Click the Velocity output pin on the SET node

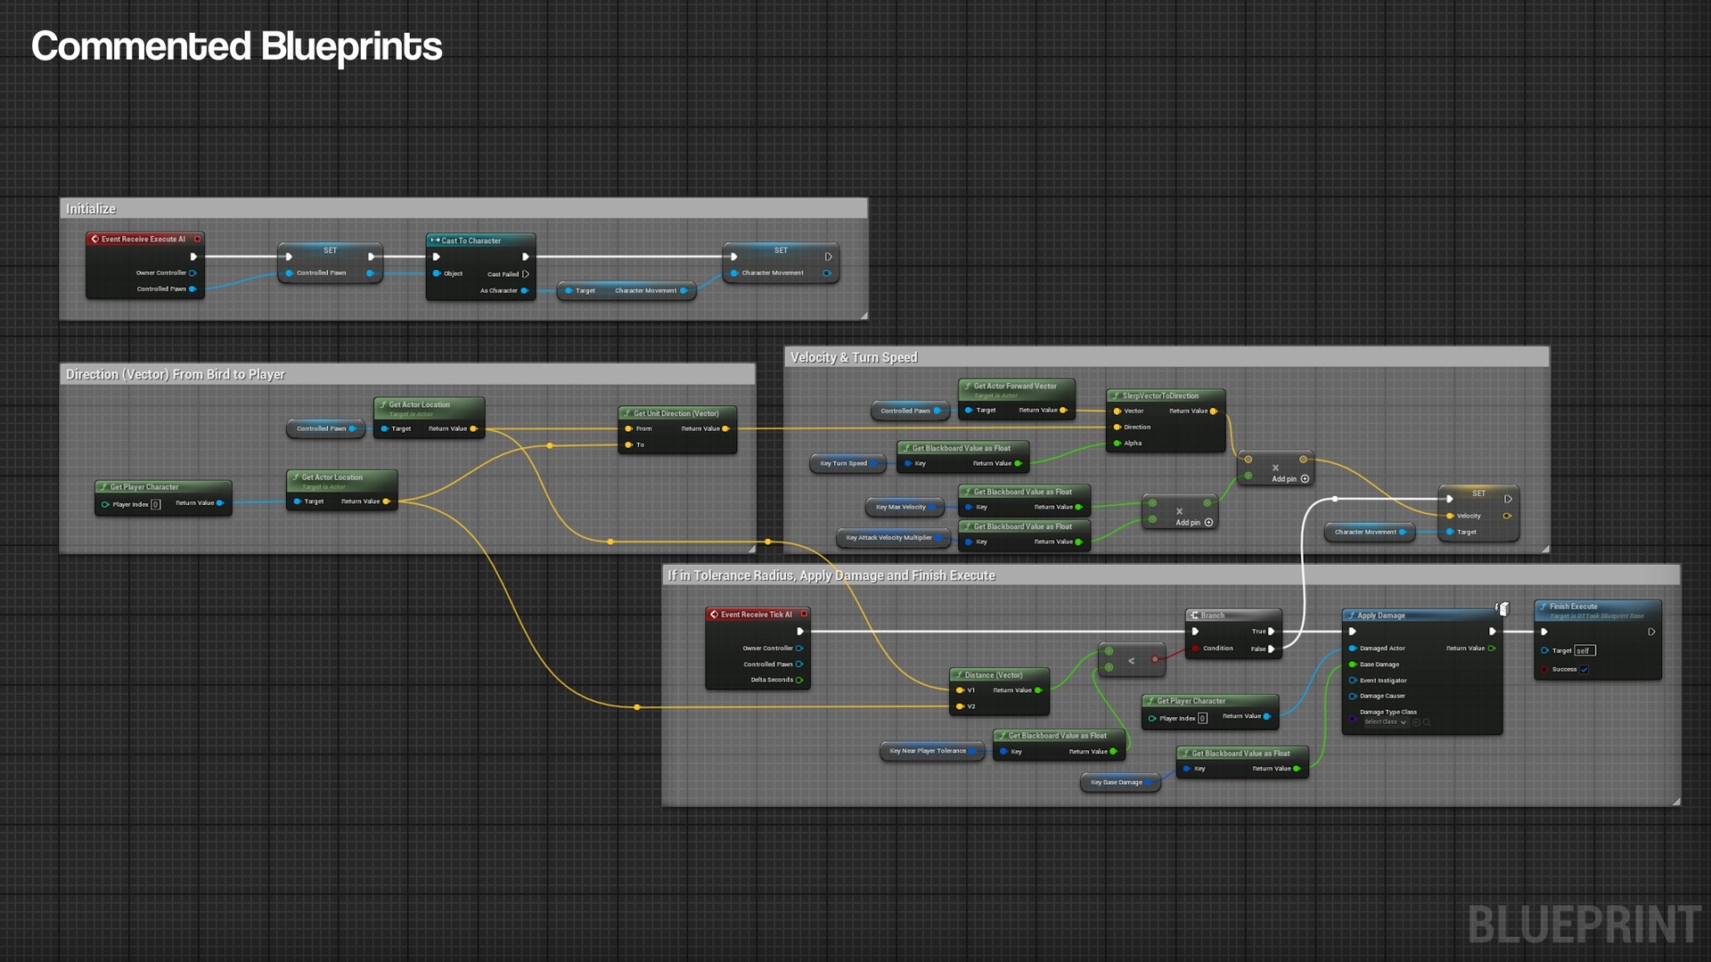pos(1507,516)
